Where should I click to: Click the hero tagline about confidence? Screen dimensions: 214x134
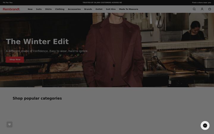pos(47,51)
